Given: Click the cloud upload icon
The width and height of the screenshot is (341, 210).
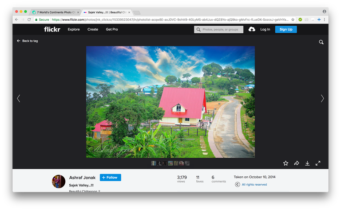Looking at the screenshot, I should pos(252,29).
